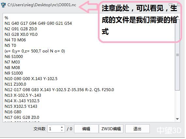This screenshot has height=139, width=186.
Task: Click the scrollbar up arrow
Action: click(178, 16)
